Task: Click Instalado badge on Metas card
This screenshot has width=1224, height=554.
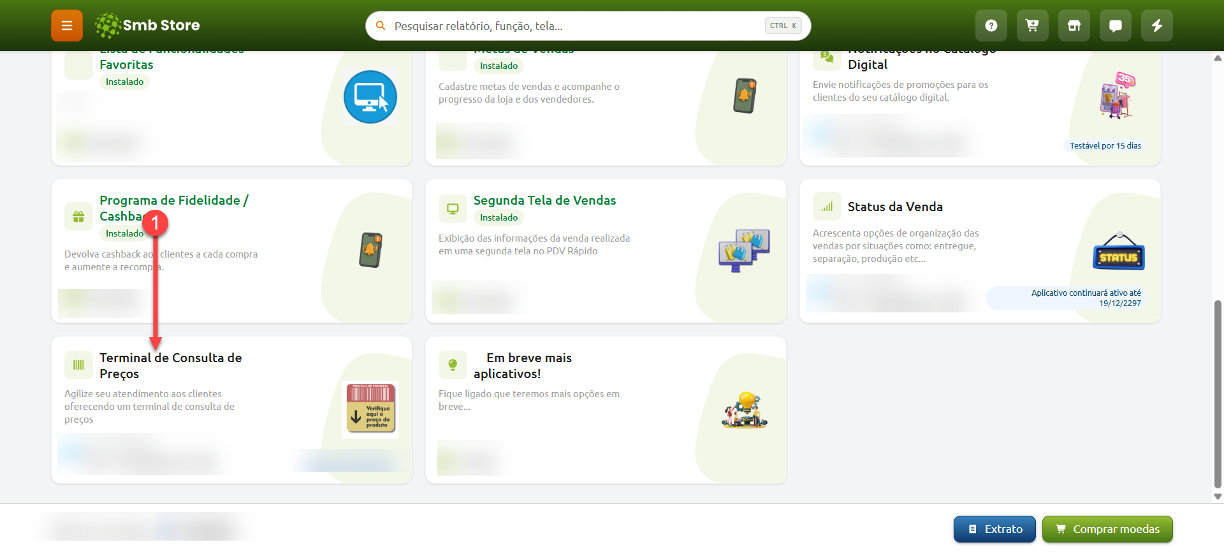Action: [499, 66]
